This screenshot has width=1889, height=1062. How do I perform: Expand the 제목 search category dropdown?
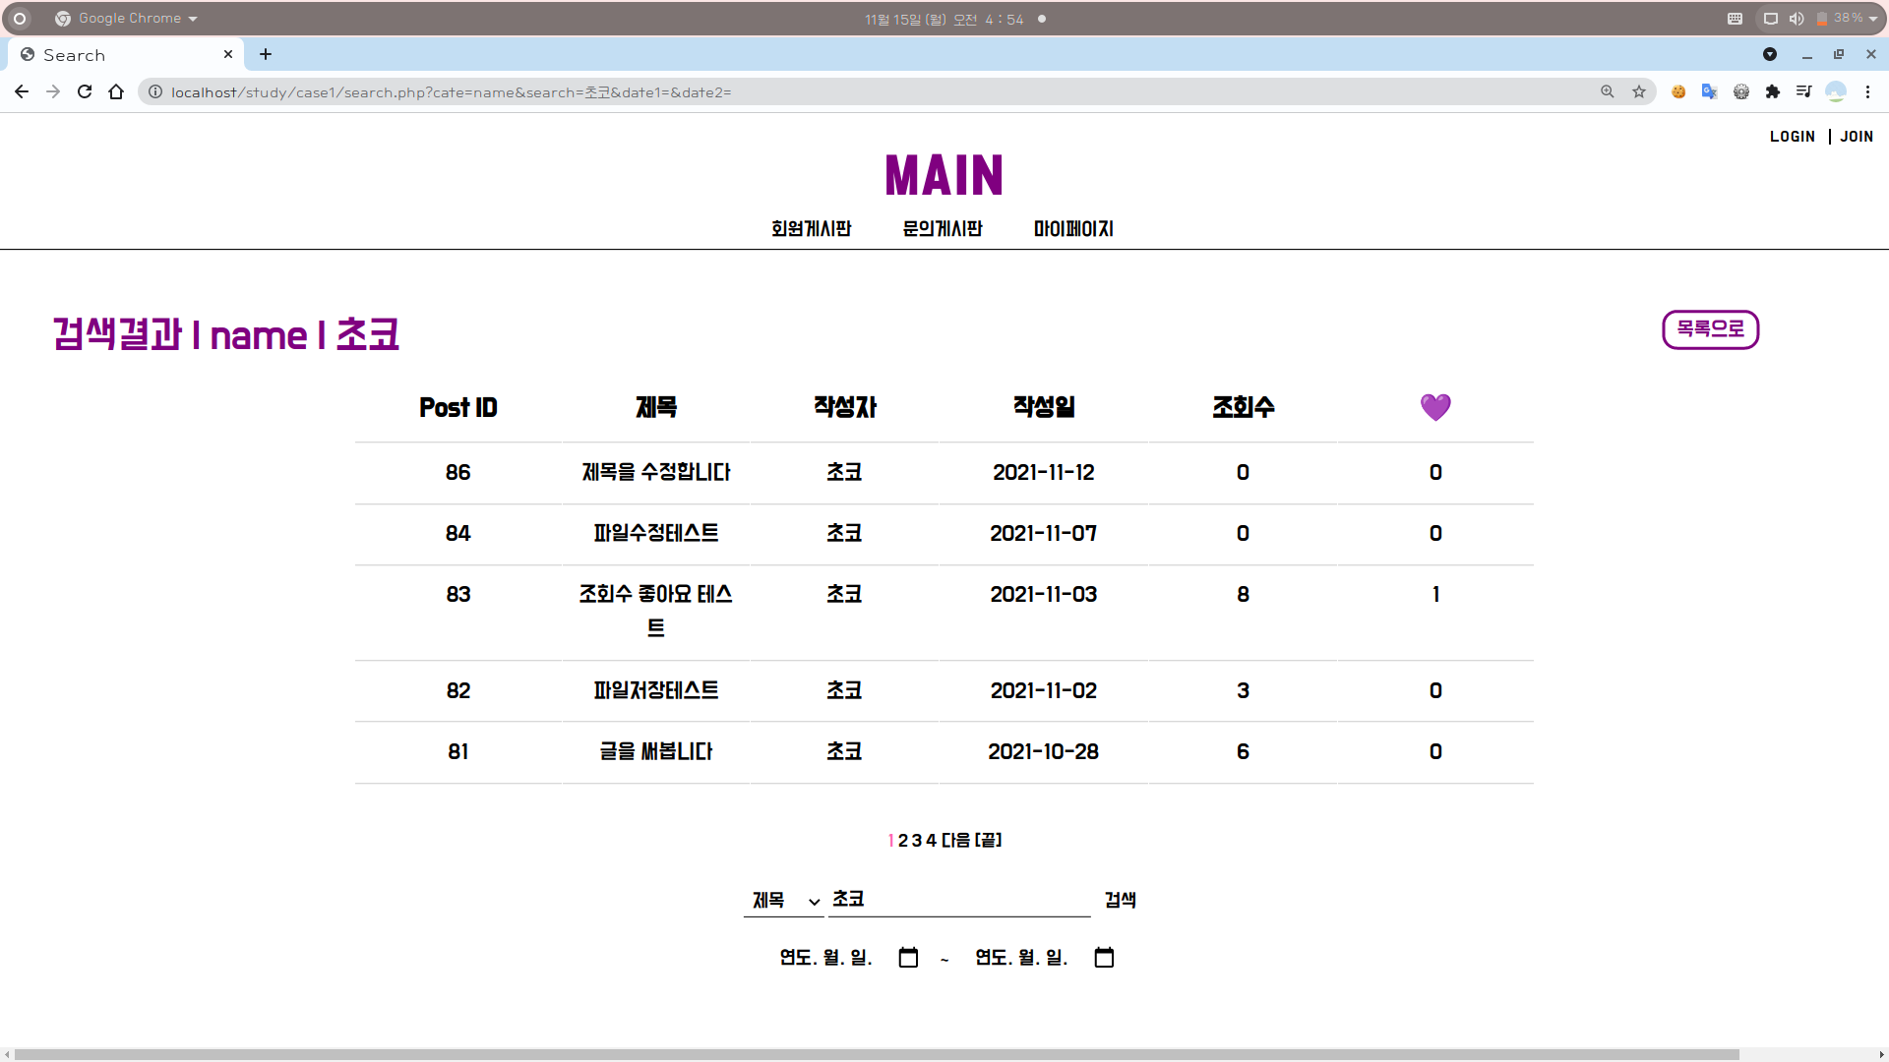coord(784,900)
